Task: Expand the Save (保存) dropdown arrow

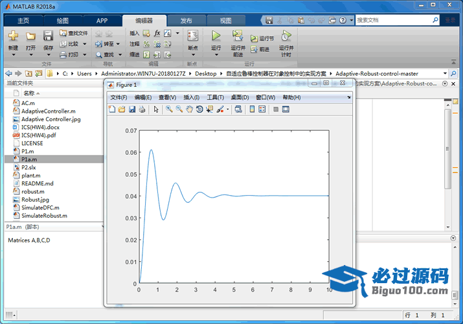Action: click(x=49, y=54)
